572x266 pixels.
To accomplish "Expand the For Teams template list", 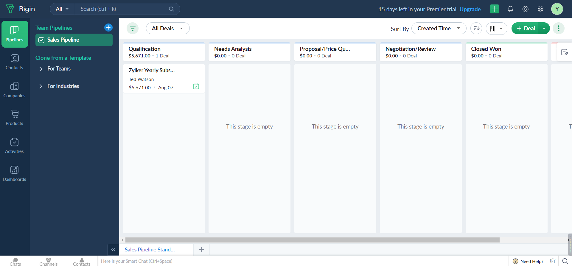I will (41, 69).
